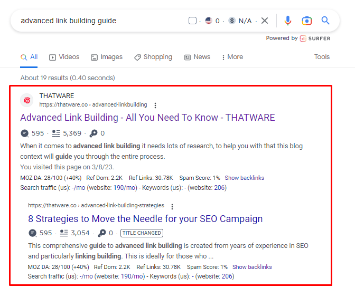
Task: Click key icon in first result metrics
Action: point(94,133)
